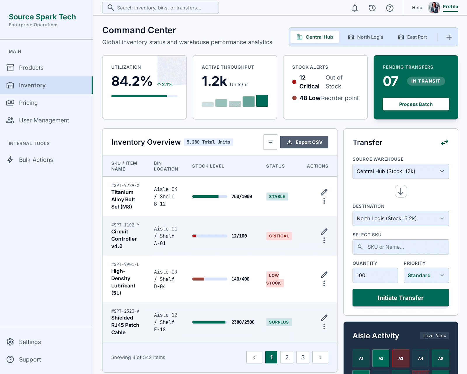Click the utilization progress bar
This screenshot has height=374, width=467.
click(144, 96)
